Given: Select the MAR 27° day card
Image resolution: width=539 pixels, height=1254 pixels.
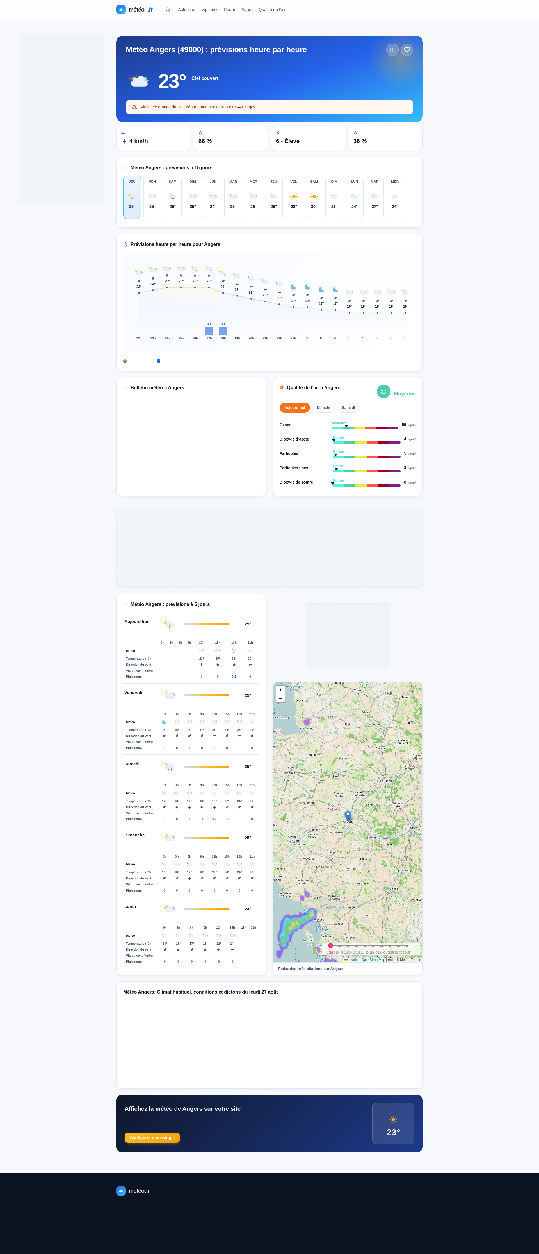Looking at the screenshot, I should [374, 197].
